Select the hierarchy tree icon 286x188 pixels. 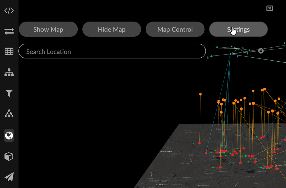coord(9,72)
